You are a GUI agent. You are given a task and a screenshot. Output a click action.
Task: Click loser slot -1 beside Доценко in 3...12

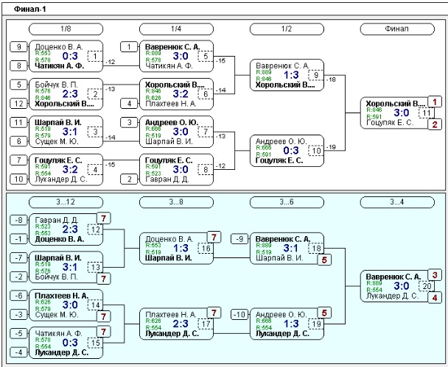coord(18,239)
